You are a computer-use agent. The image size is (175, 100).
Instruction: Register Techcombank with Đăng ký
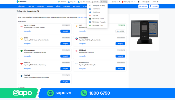tap(65, 31)
